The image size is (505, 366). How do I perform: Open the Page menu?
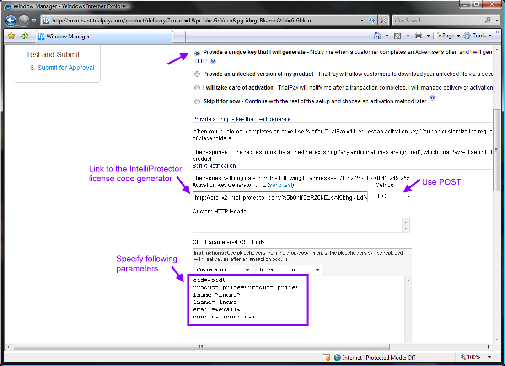tap(446, 36)
